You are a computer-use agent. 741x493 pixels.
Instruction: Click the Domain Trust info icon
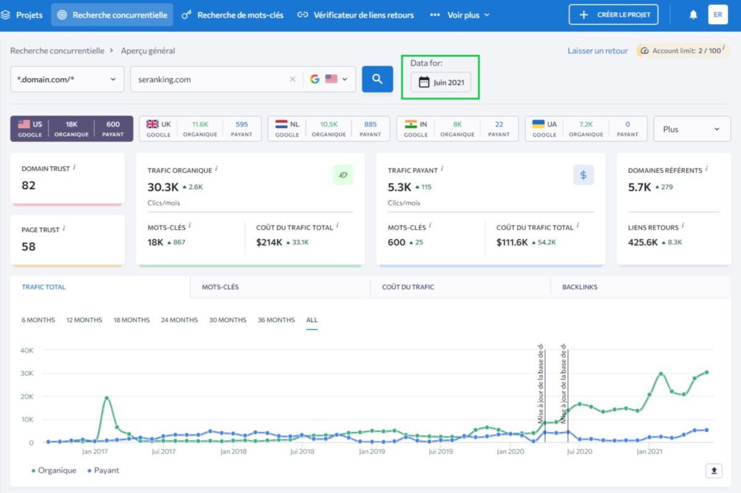pos(74,167)
